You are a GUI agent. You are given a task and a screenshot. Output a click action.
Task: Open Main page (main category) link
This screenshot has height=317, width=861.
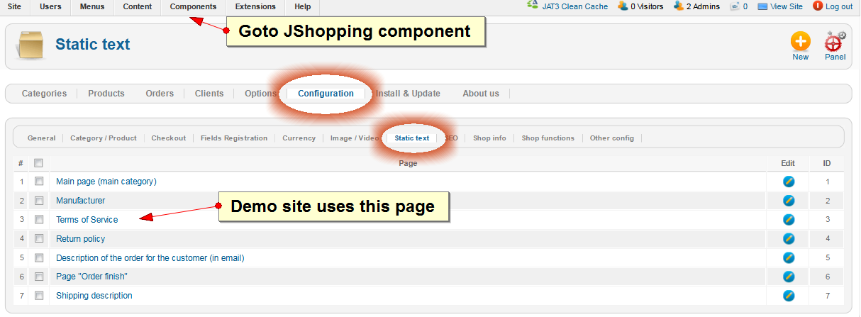tap(106, 182)
